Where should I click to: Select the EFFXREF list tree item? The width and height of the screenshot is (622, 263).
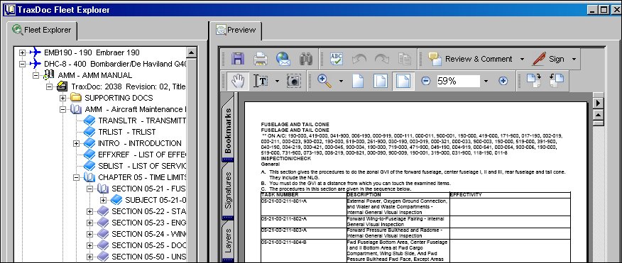[x=141, y=155]
